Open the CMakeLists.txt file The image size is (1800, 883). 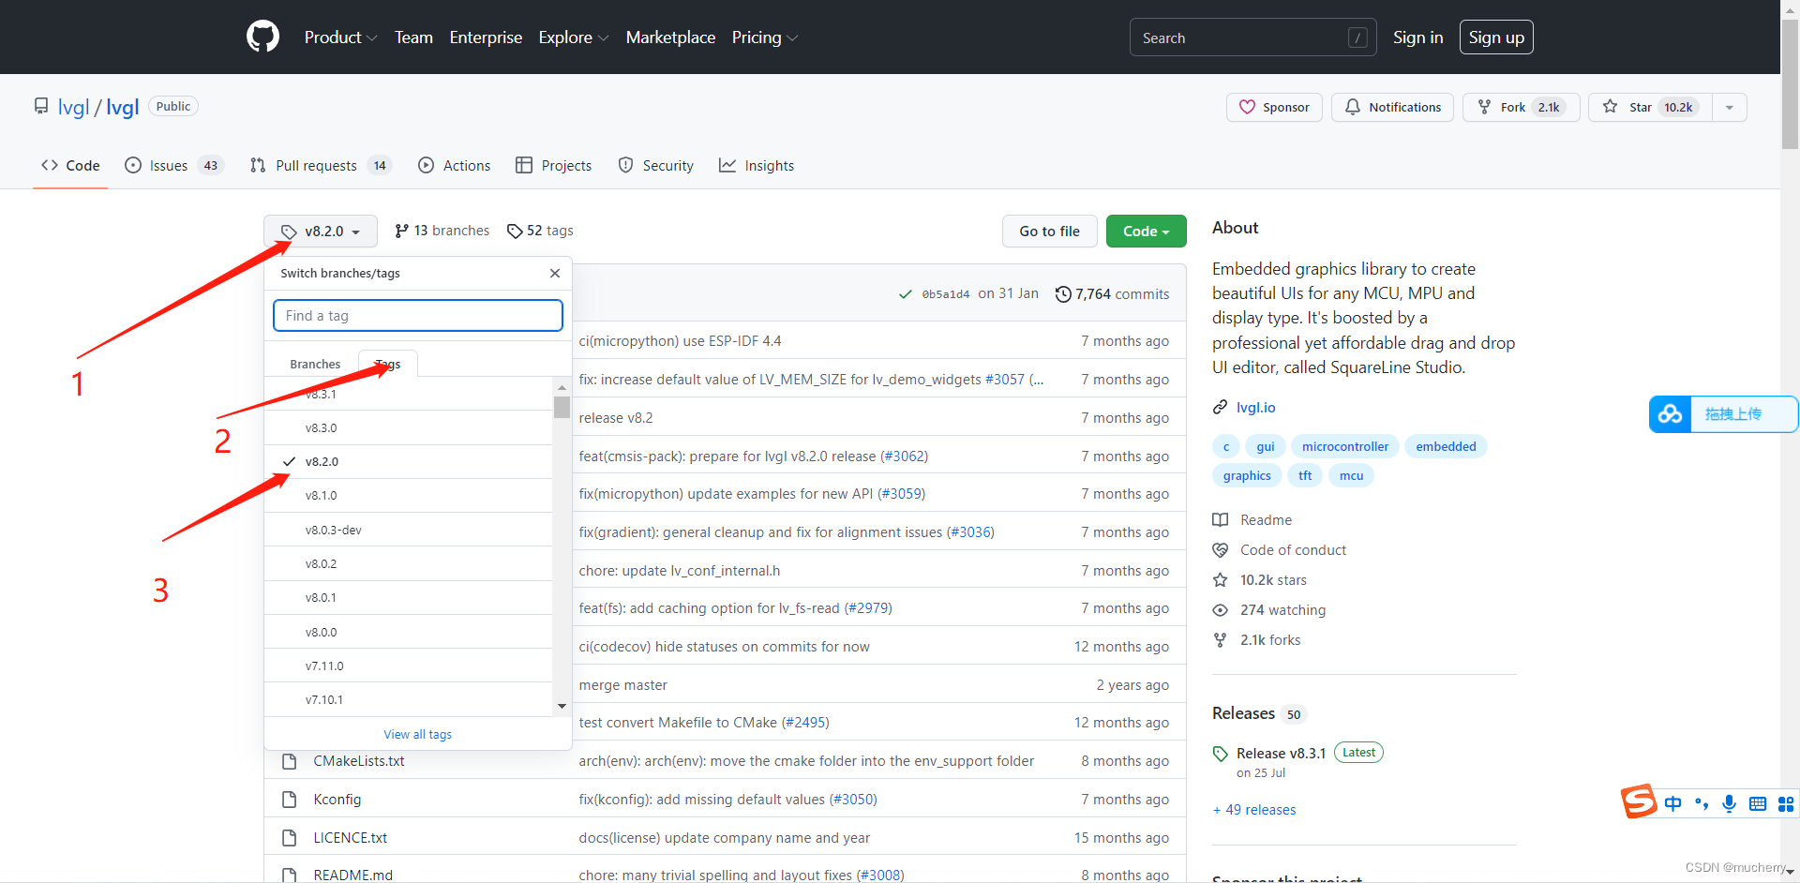359,760
